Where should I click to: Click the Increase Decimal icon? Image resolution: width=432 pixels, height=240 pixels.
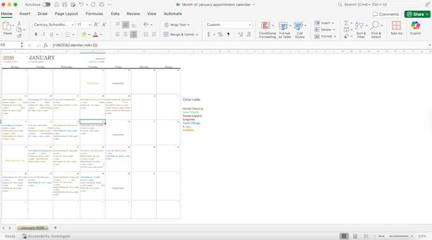pyautogui.click(x=241, y=34)
